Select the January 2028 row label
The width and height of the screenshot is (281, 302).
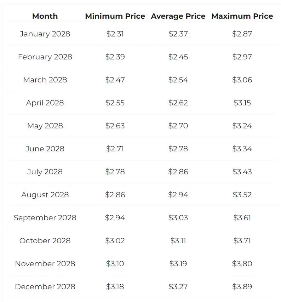point(45,34)
